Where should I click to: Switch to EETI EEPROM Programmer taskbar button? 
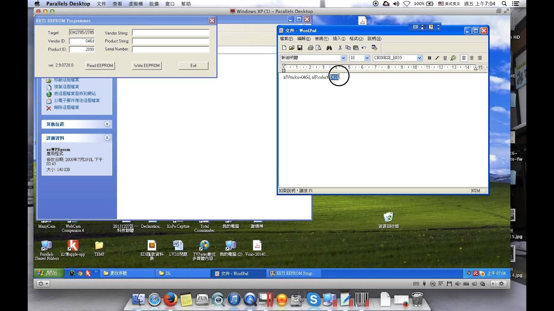coord(294,273)
